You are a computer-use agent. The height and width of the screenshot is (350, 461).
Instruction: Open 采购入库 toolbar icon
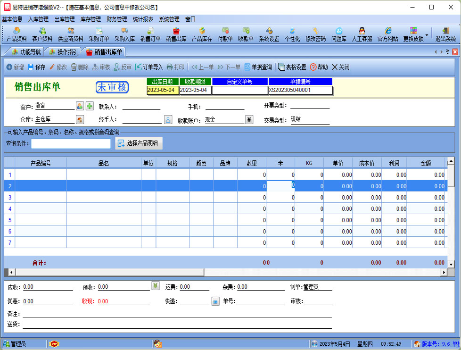click(124, 34)
